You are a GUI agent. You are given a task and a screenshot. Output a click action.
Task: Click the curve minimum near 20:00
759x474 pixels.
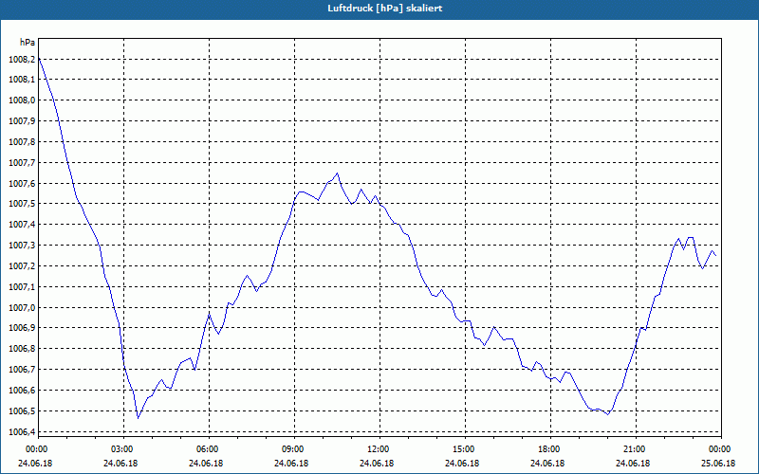coord(608,414)
